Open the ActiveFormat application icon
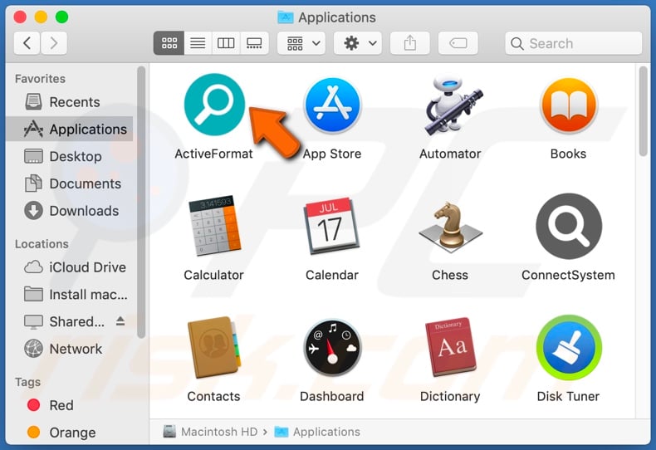656x450 pixels. tap(214, 105)
